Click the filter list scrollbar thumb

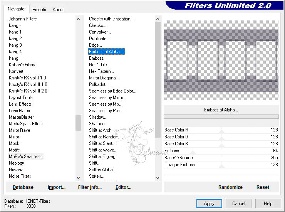[x=158, y=80]
